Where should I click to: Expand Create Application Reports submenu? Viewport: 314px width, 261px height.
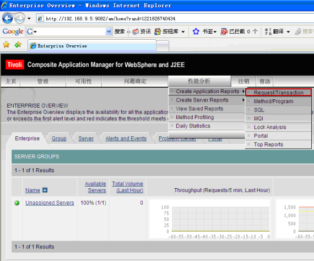click(207, 91)
